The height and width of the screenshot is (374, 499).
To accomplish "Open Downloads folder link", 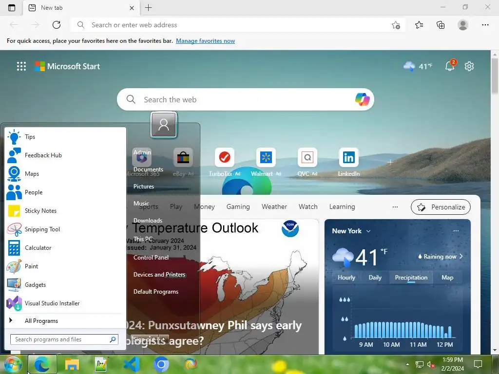I will coord(148,221).
